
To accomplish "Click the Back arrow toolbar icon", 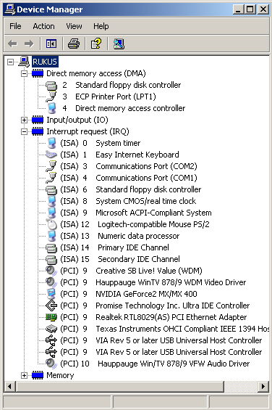I will tap(12, 44).
